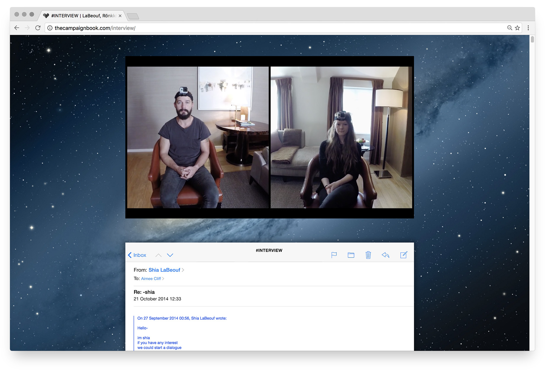Click quoted text 'im shia'
The height and width of the screenshot is (376, 545).
(144, 338)
